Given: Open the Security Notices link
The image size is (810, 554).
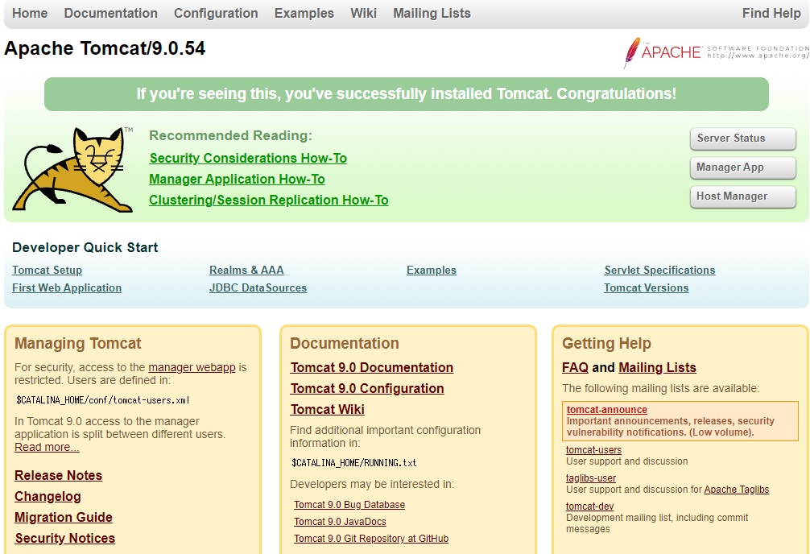Looking at the screenshot, I should point(65,539).
